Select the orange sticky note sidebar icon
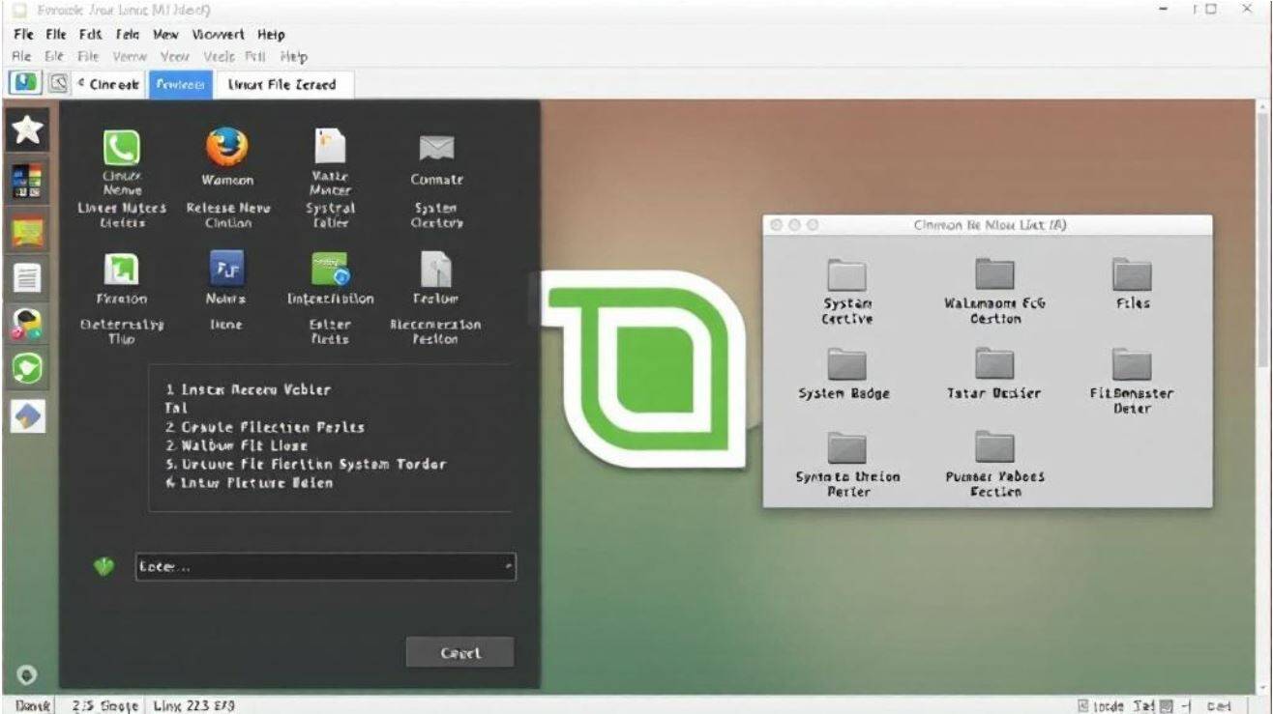1273x714 pixels. [27, 231]
